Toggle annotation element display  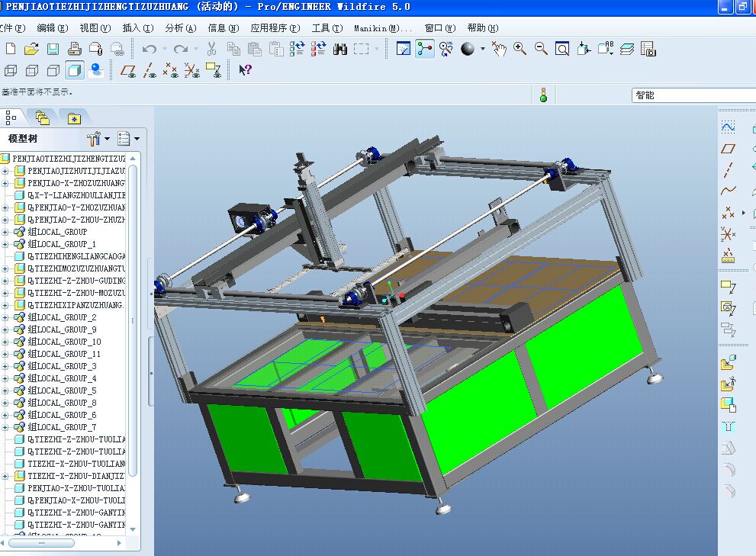(213, 70)
